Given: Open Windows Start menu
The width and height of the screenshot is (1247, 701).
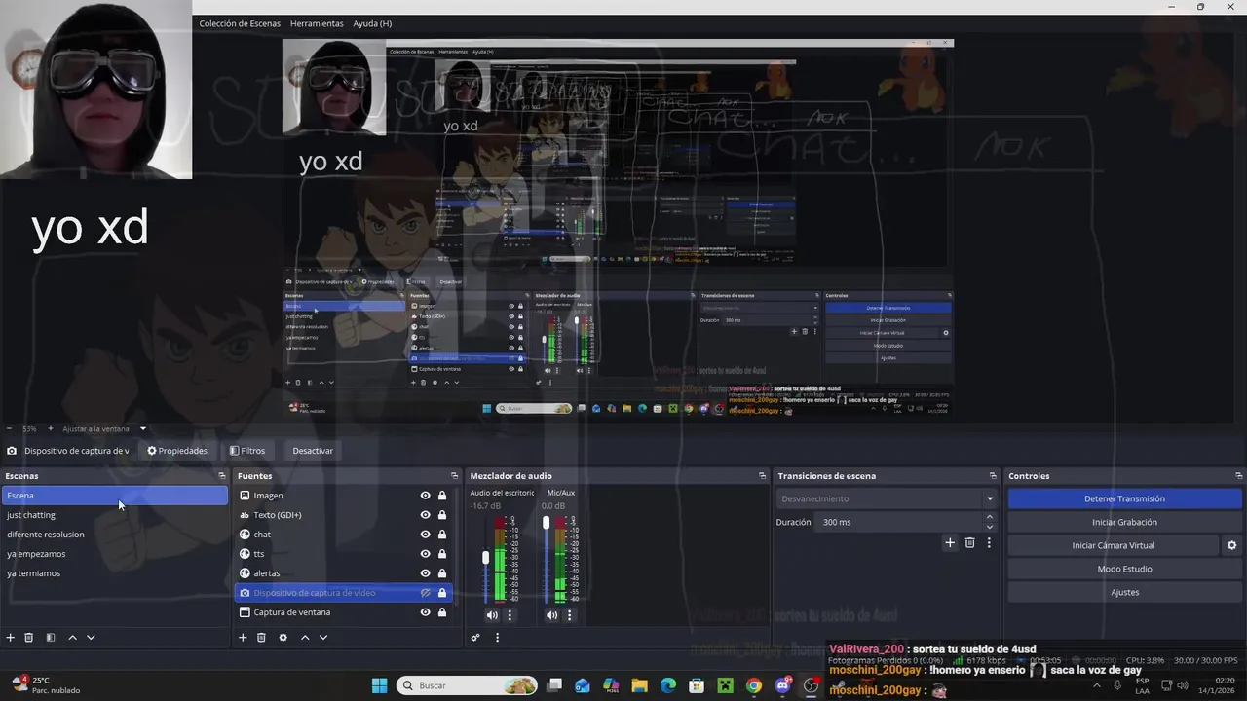Looking at the screenshot, I should point(379,685).
